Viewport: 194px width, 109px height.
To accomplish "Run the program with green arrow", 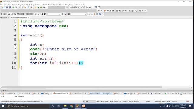I will (x=38, y=8).
